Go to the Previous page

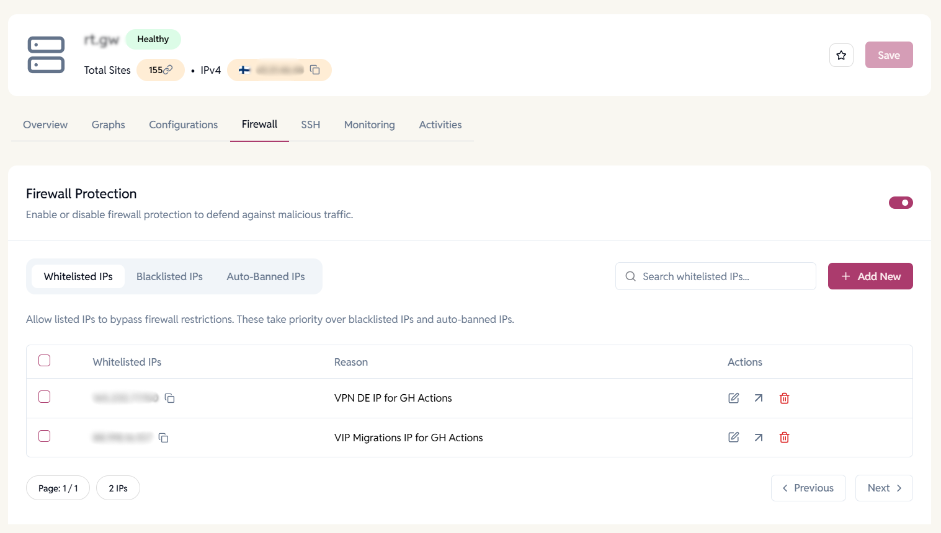(808, 488)
